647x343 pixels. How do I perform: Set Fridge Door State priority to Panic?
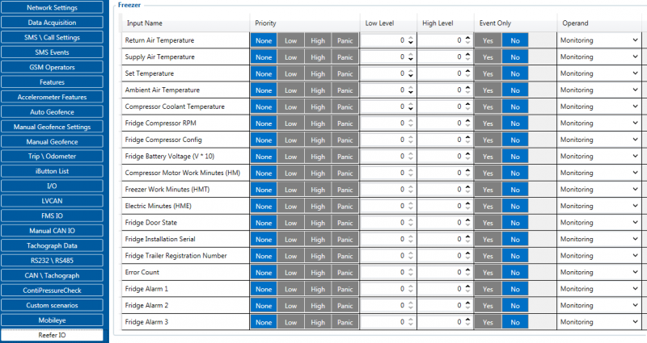pos(345,223)
